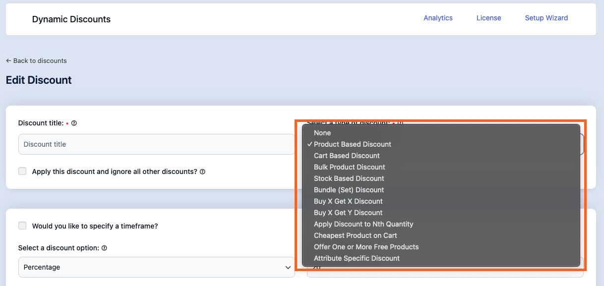
Task: Toggle the specify a timeframe checkbox
Action: [x=22, y=226]
